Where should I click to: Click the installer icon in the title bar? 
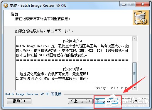(x=6, y=6)
